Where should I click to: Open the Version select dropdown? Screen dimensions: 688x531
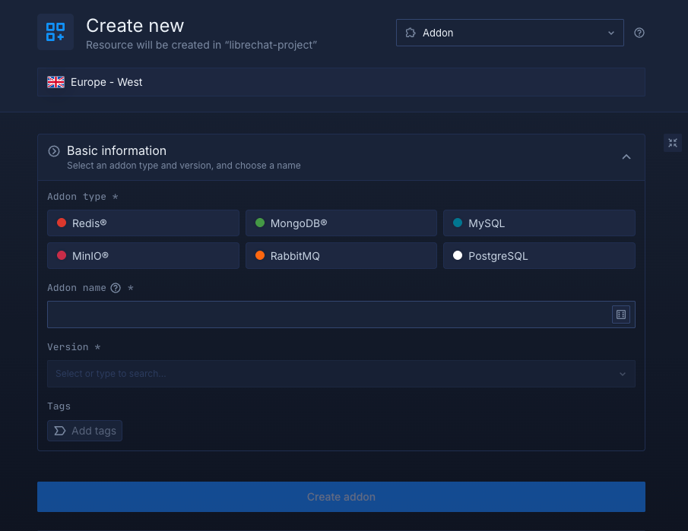click(x=341, y=374)
